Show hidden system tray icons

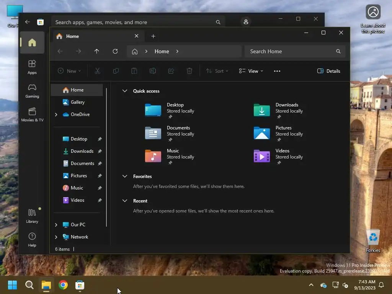pyautogui.click(x=311, y=285)
